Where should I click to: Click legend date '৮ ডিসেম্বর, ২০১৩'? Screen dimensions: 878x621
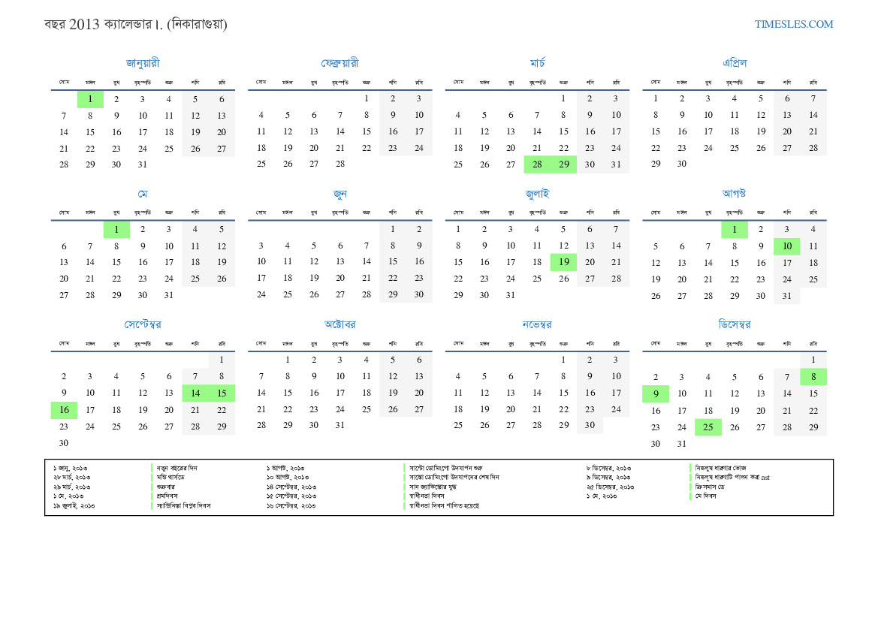(x=608, y=468)
